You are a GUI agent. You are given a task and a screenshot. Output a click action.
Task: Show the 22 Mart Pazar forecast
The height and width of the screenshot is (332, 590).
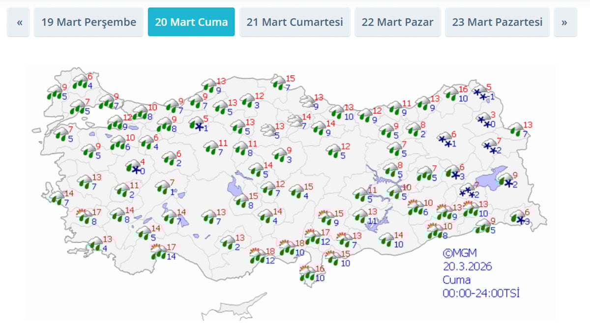tap(397, 22)
